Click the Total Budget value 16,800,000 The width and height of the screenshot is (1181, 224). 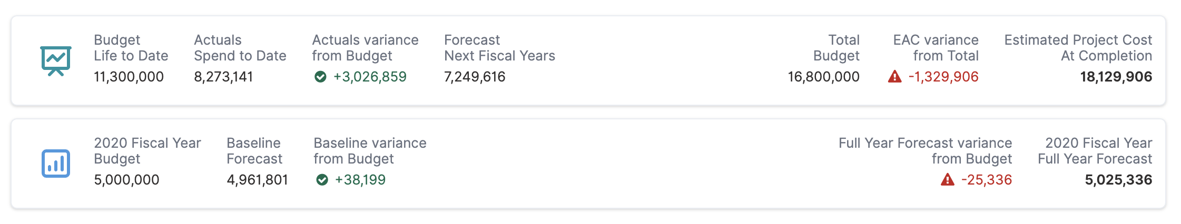point(824,77)
